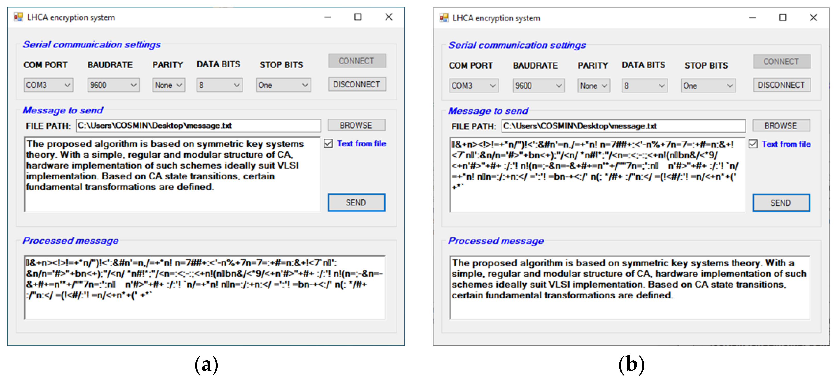The image size is (836, 381).
Task: Click DISCONNECT in window (b)
Action: (x=782, y=85)
